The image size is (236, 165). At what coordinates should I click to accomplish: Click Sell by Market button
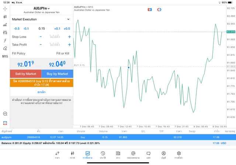(26, 74)
